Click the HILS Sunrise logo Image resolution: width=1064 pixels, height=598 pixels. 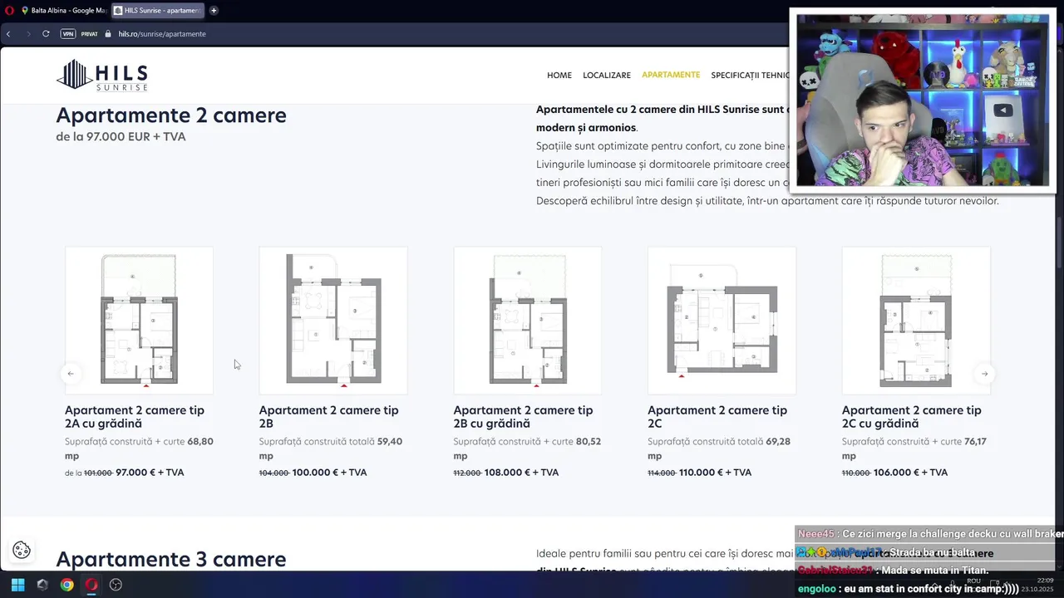102,75
